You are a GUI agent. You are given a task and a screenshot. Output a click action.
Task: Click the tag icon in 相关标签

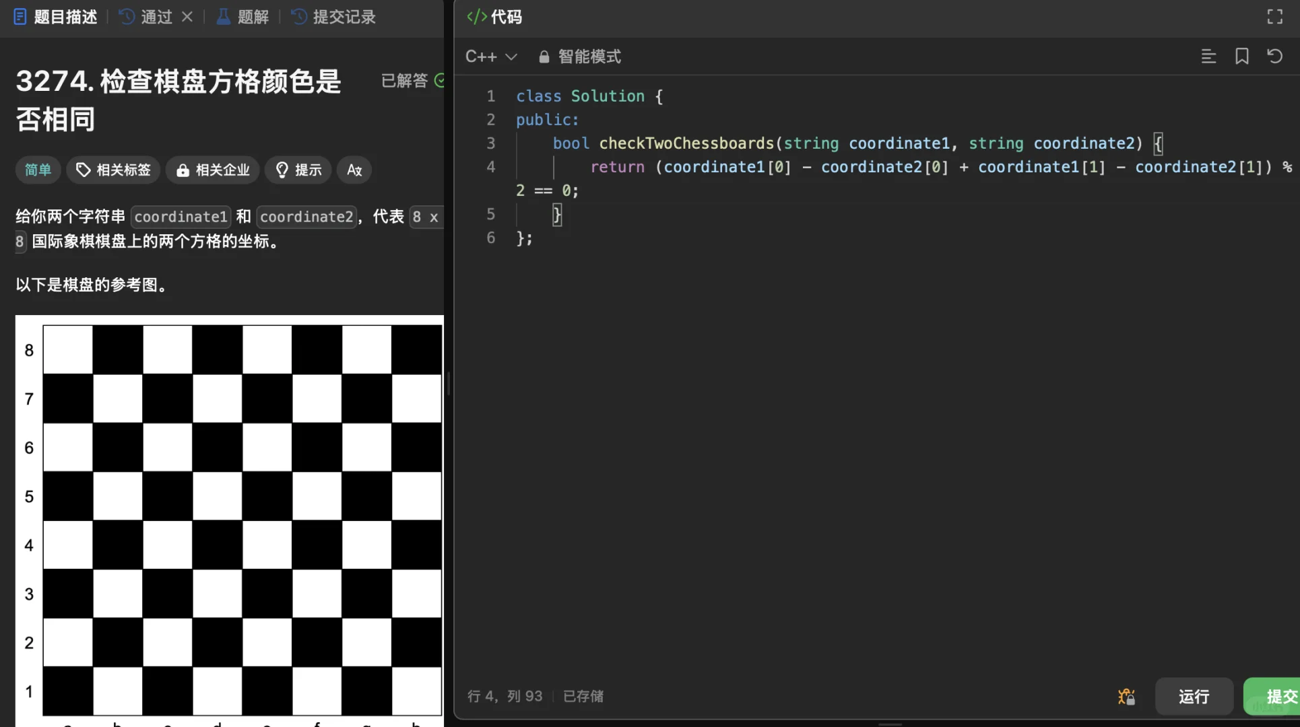click(x=83, y=170)
